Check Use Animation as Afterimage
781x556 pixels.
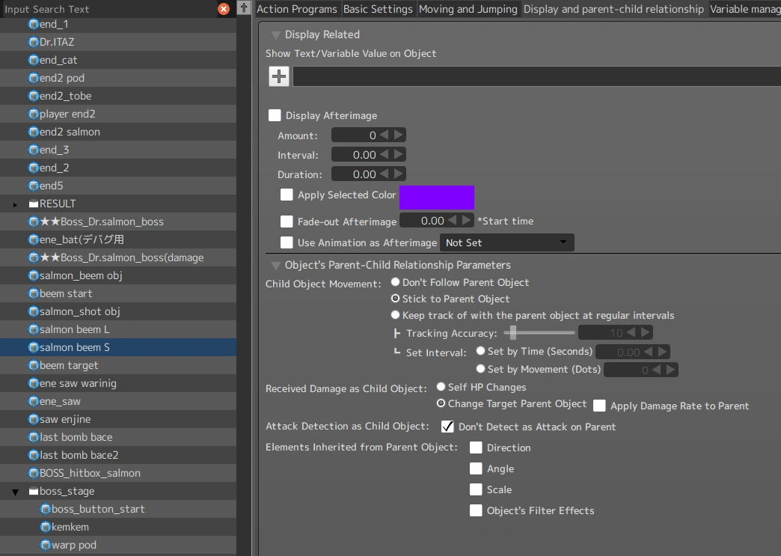point(287,242)
